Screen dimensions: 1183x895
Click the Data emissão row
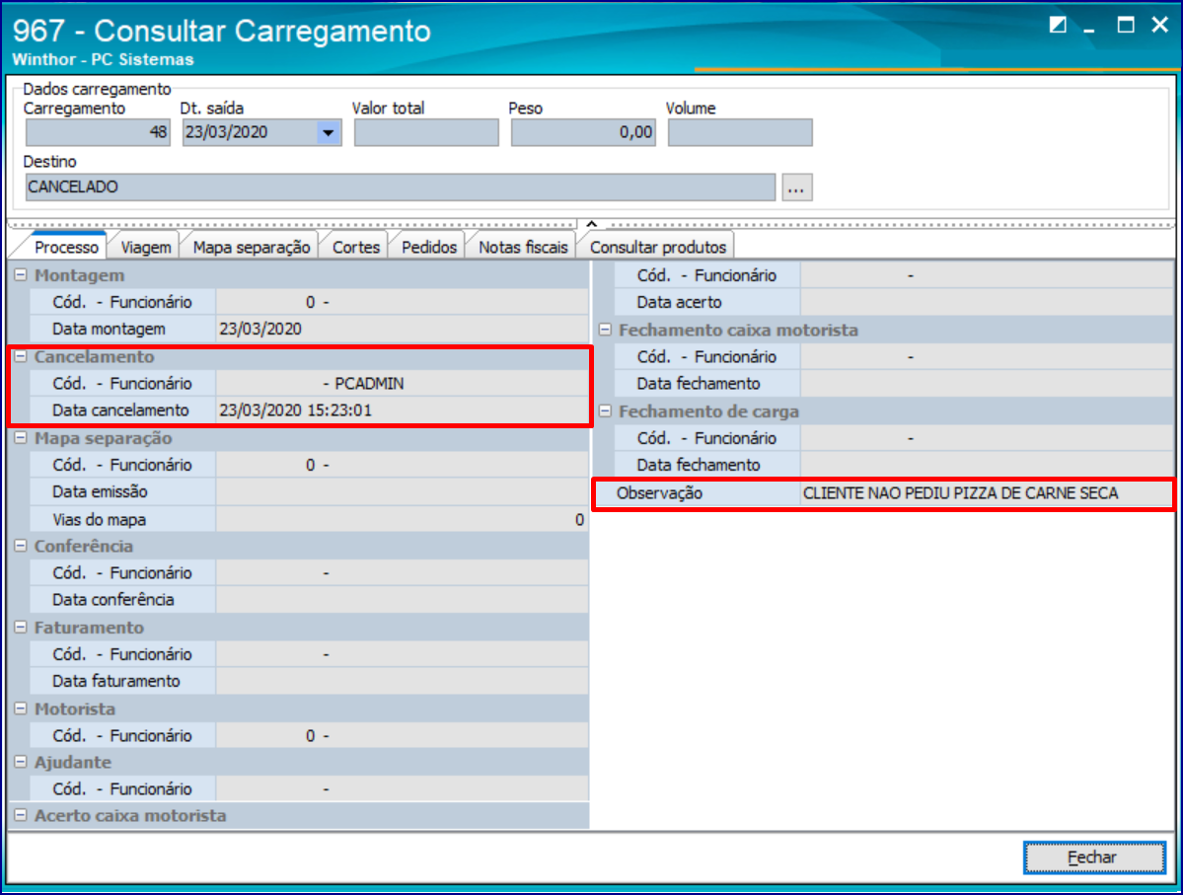[310, 492]
